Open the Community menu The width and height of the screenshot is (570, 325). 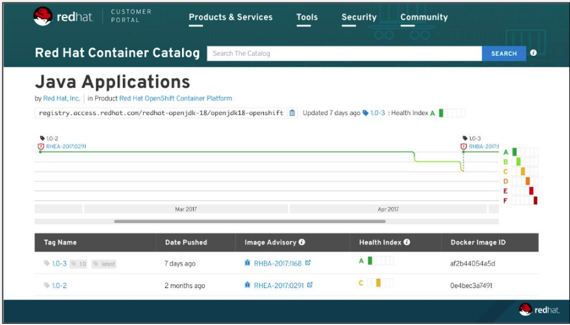pyautogui.click(x=424, y=17)
